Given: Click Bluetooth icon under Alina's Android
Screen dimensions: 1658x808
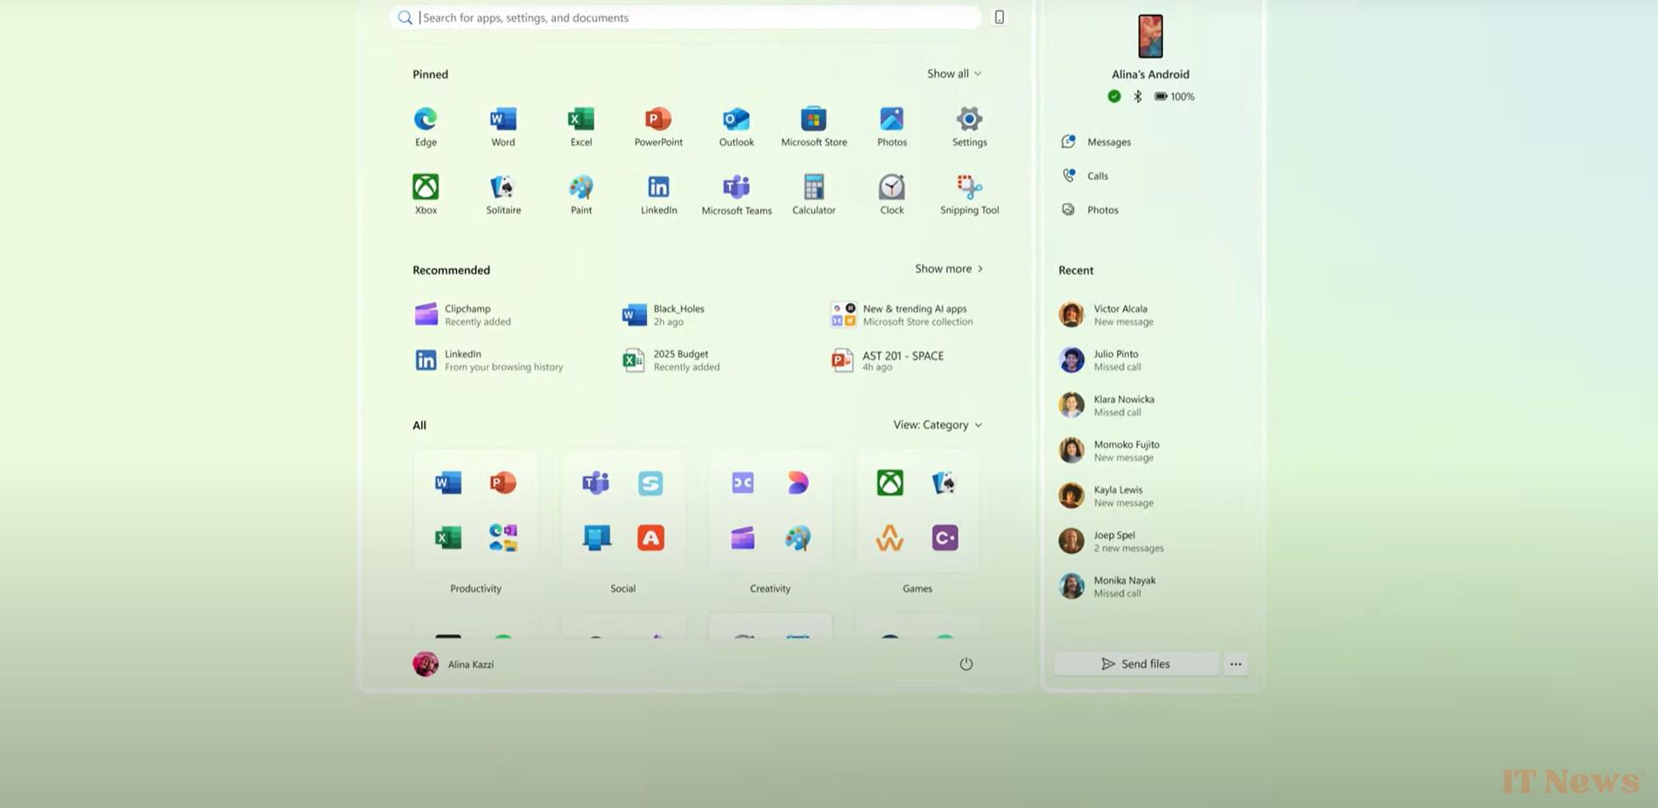Looking at the screenshot, I should click(1137, 96).
